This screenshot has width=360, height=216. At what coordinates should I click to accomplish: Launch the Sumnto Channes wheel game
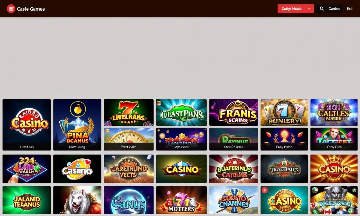pyautogui.click(x=234, y=200)
